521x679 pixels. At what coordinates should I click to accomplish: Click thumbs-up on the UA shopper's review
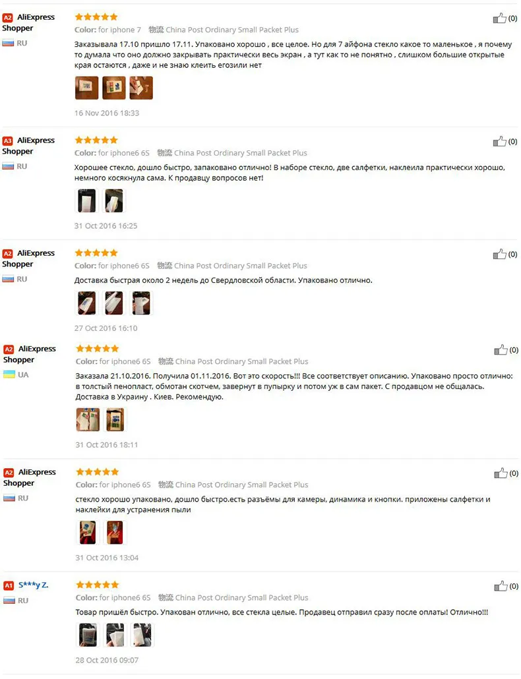[501, 350]
